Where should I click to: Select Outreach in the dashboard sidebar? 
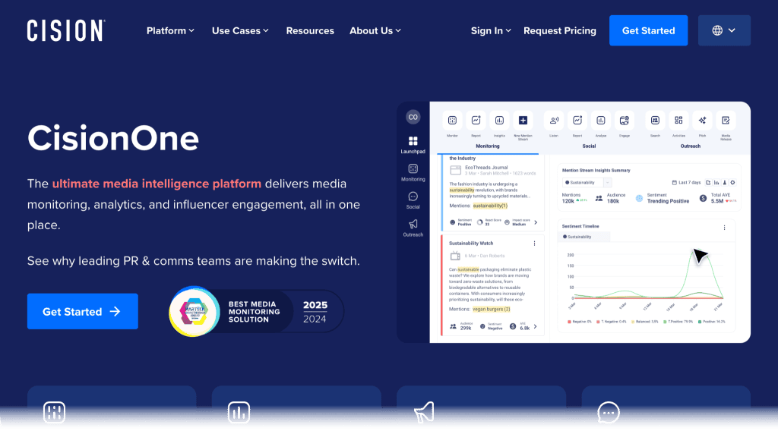(x=413, y=228)
